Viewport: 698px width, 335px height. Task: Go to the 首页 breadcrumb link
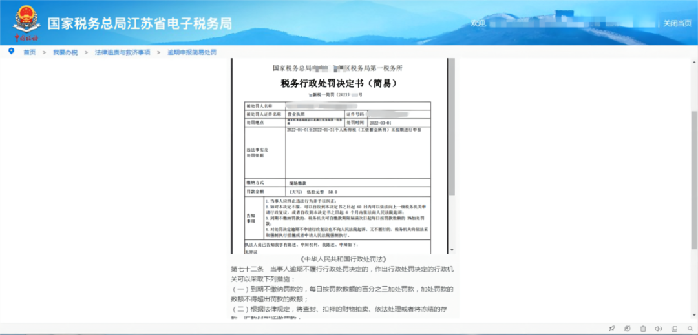[x=29, y=52]
